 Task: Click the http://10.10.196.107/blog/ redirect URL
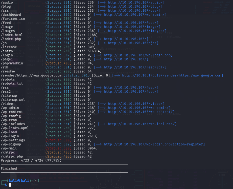(x=134, y=7)
